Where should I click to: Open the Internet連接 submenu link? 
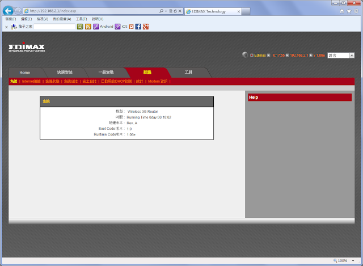(x=31, y=81)
